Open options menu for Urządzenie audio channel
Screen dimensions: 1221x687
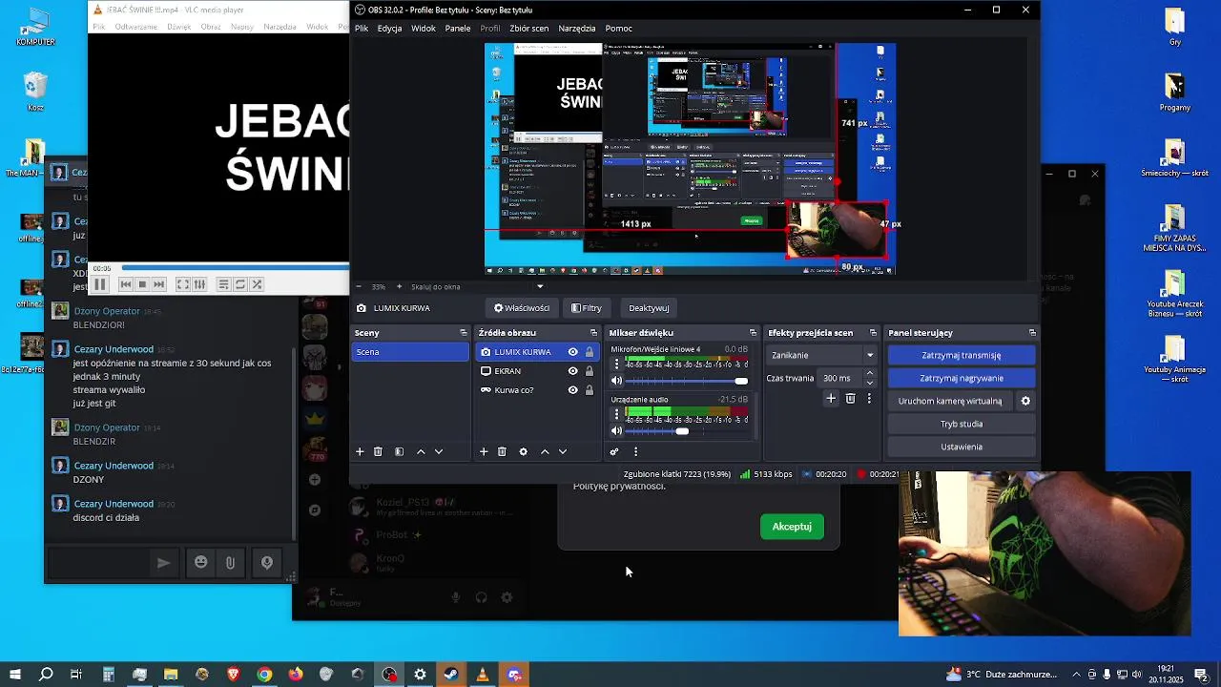point(616,414)
